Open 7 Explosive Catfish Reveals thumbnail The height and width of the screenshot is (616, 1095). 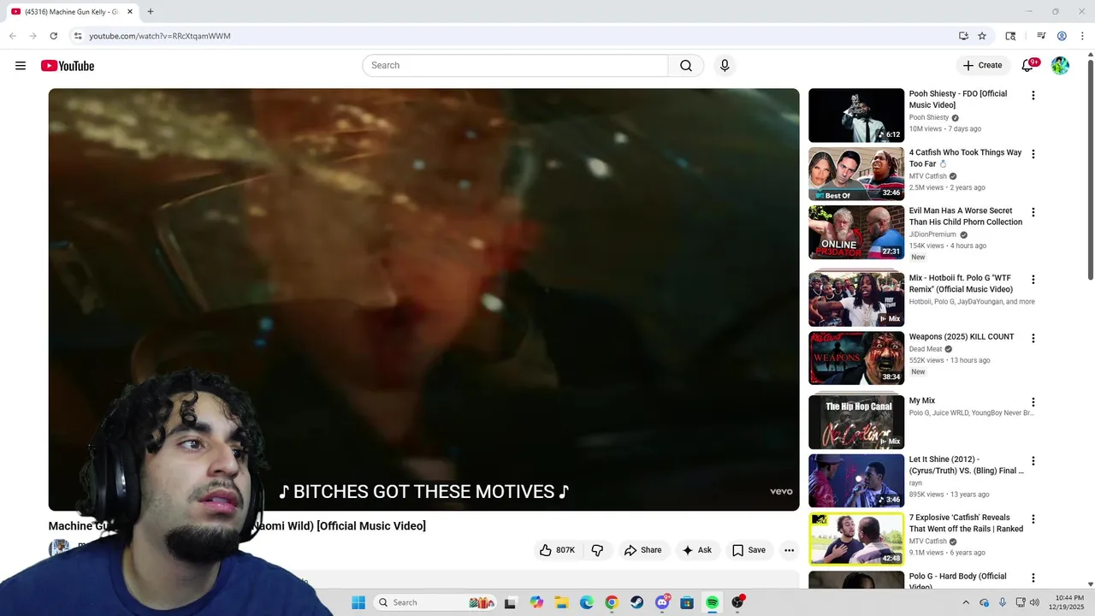[x=856, y=539]
